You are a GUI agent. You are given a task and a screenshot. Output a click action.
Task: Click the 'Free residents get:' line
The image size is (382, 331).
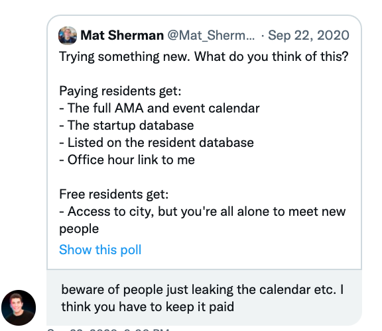tap(114, 195)
